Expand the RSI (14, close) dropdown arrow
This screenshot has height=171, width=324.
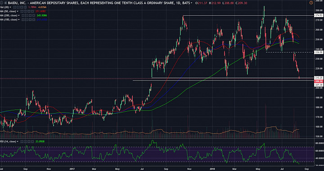click(18, 141)
